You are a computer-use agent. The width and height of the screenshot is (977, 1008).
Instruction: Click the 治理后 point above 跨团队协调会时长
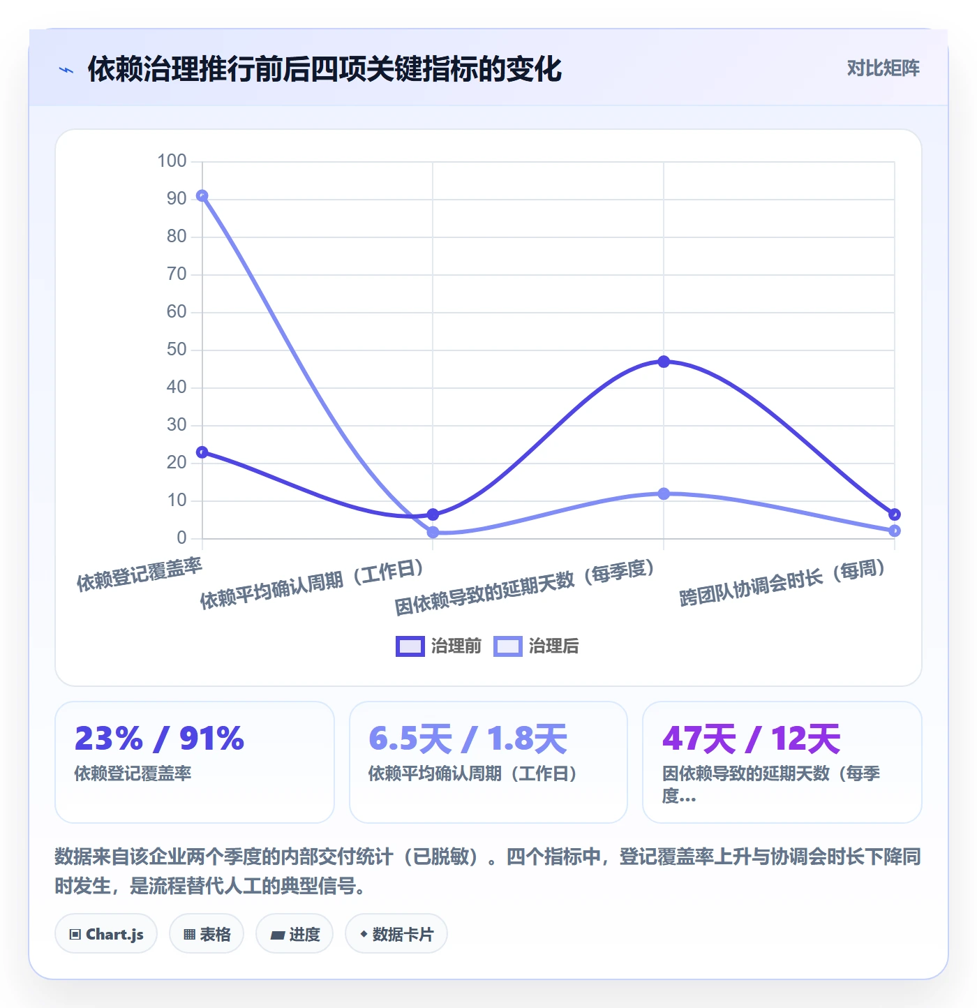(895, 531)
